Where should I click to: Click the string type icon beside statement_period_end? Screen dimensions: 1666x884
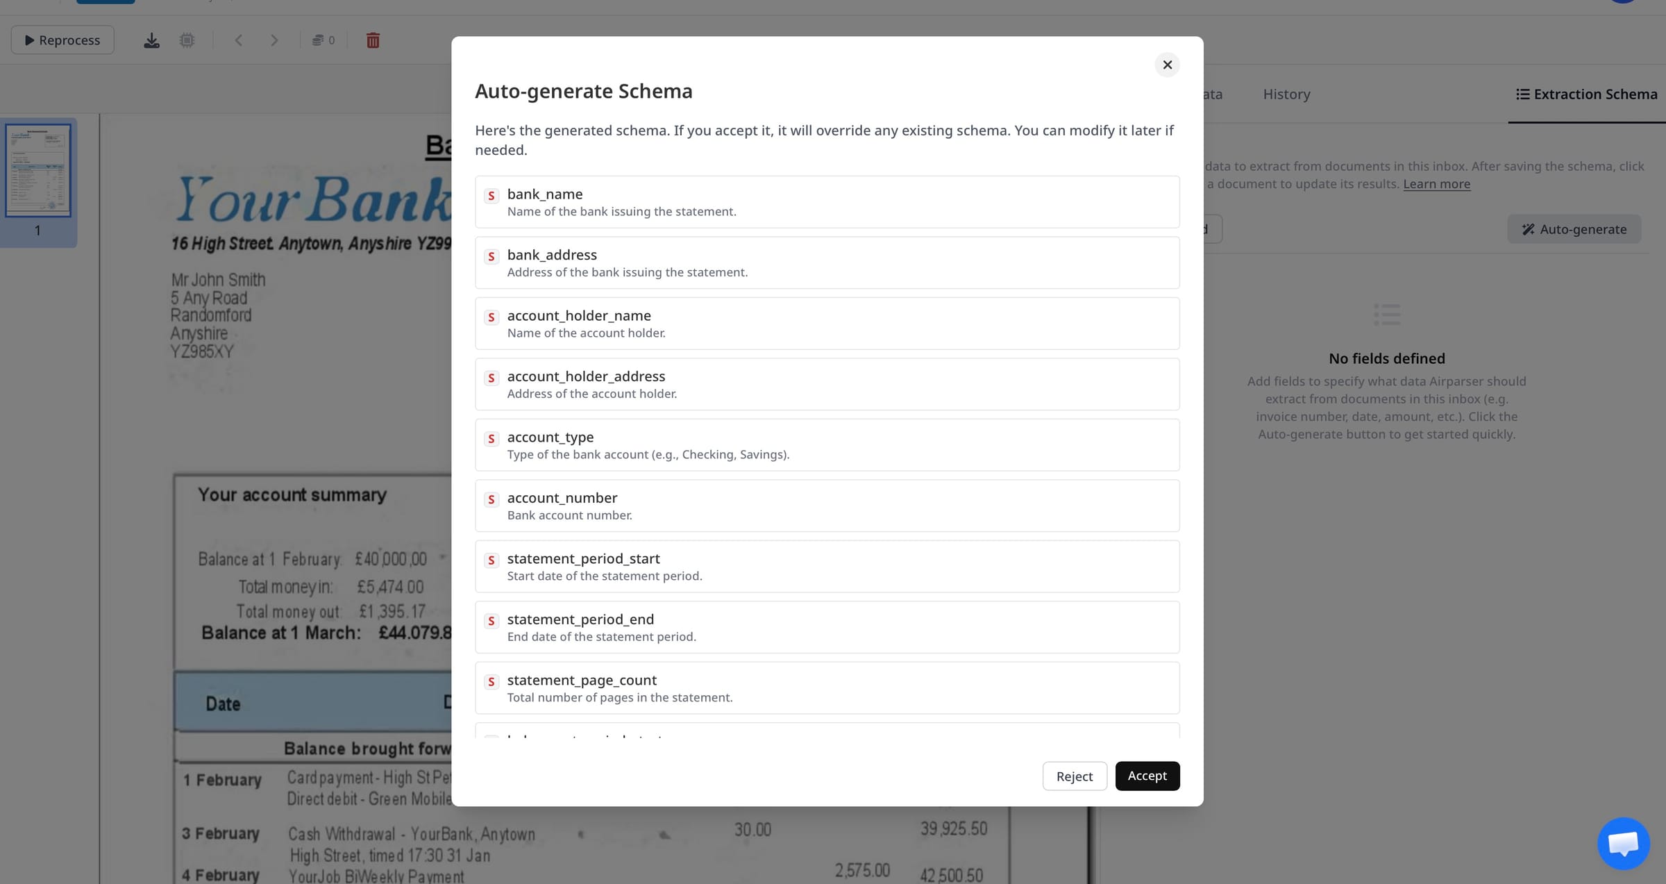click(x=491, y=621)
